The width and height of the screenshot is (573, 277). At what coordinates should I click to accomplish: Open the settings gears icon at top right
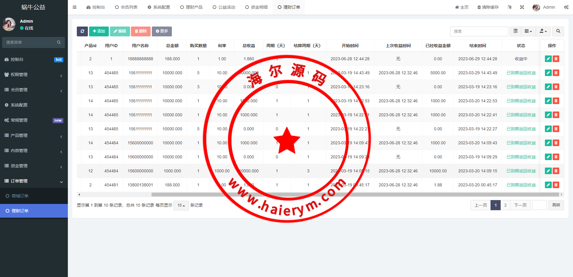pos(566,7)
